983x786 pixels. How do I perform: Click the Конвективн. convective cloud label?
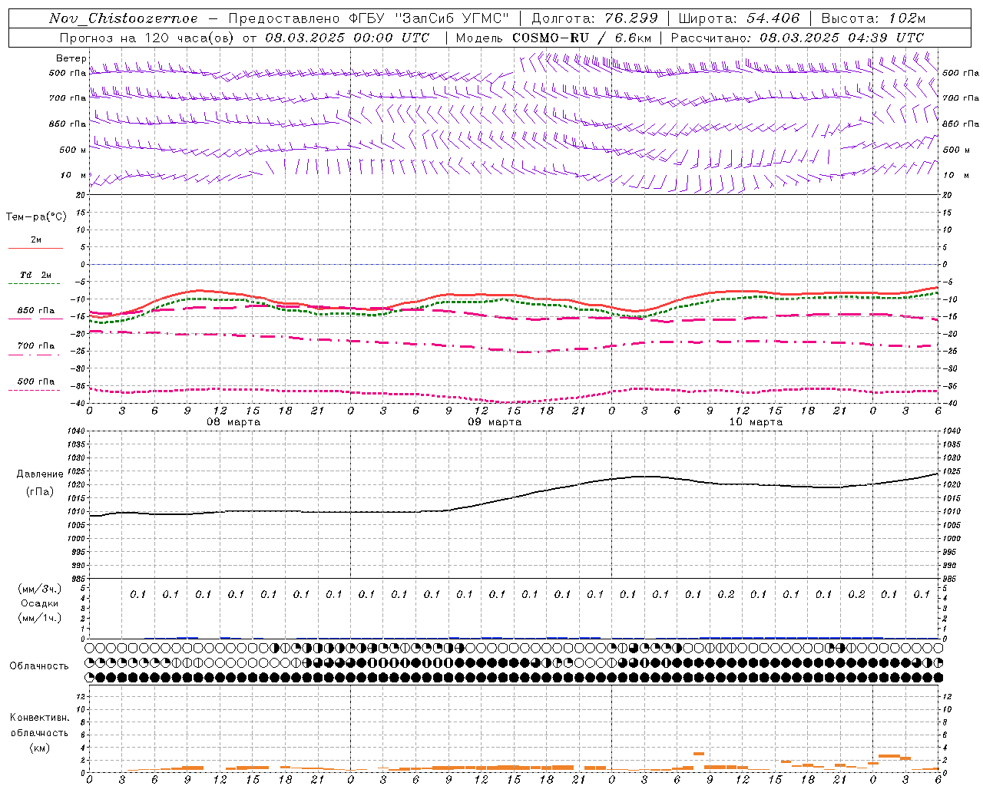coord(39,718)
